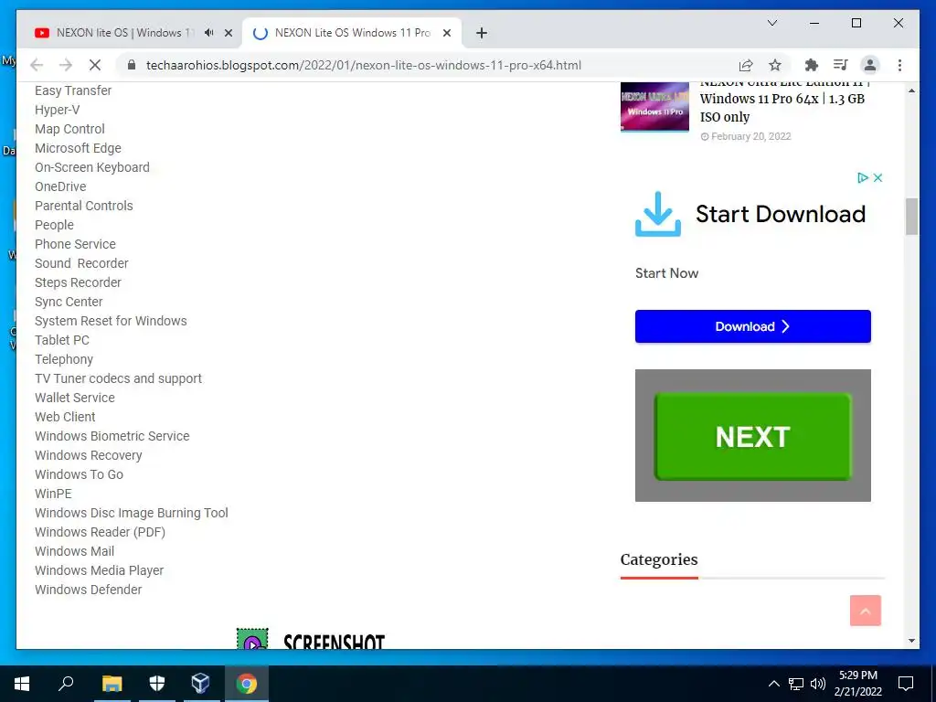The height and width of the screenshot is (702, 936).
Task: Click 'Microsoft Edge' list text
Action: point(78,148)
